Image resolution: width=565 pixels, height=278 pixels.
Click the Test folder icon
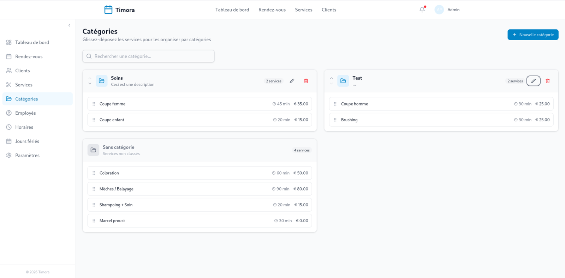pos(343,81)
